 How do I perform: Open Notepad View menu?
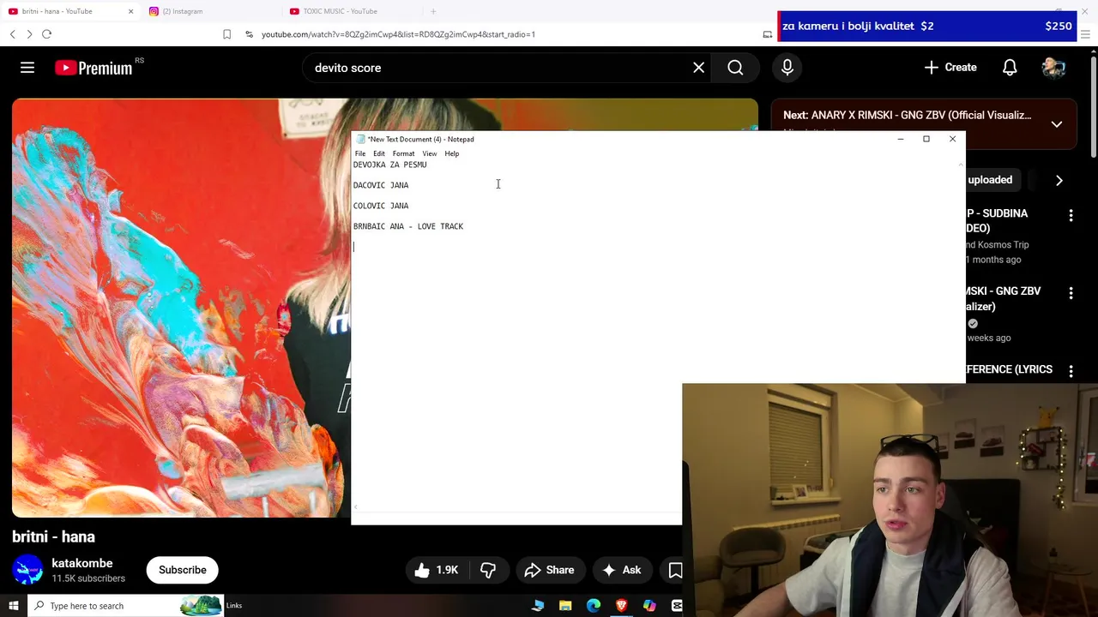(429, 153)
